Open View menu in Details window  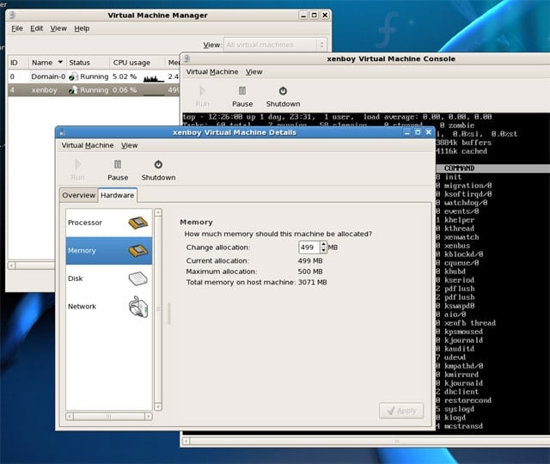130,145
